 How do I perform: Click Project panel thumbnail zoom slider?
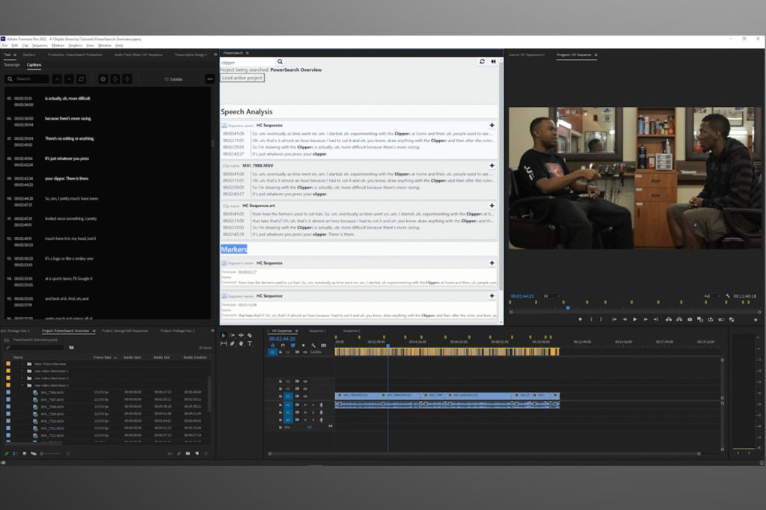[x=50, y=453]
